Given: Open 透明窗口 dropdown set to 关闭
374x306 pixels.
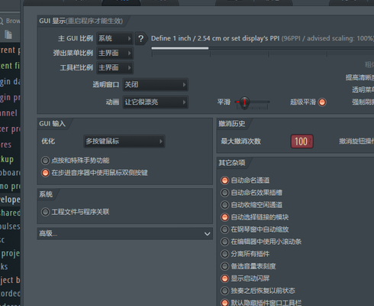Looking at the screenshot, I should coord(156,85).
